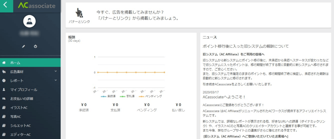This screenshot has width=334, height=139.
Task: Select the chart icon beside レポート
Action: click(4, 81)
